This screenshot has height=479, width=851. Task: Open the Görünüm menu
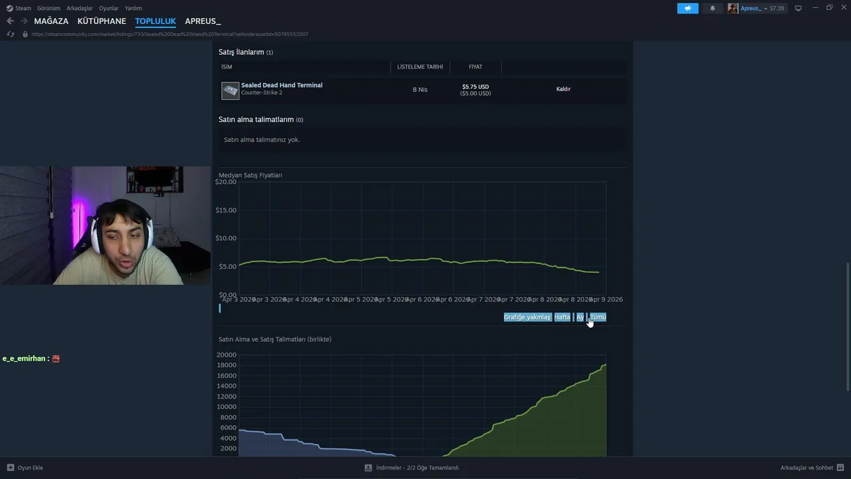coord(49,8)
